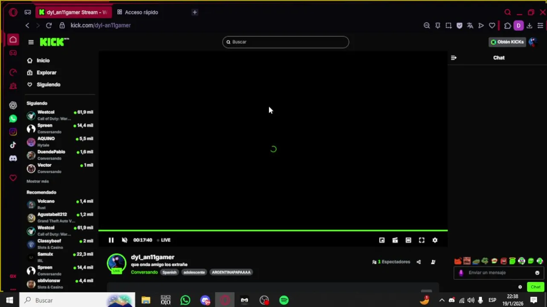Open chat settings gear icon
This screenshot has height=307, width=547.
520,287
